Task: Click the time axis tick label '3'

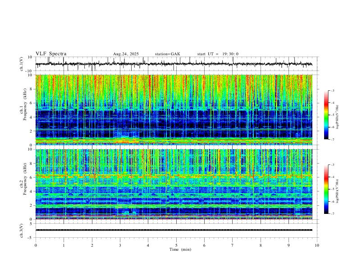Action: point(120,245)
